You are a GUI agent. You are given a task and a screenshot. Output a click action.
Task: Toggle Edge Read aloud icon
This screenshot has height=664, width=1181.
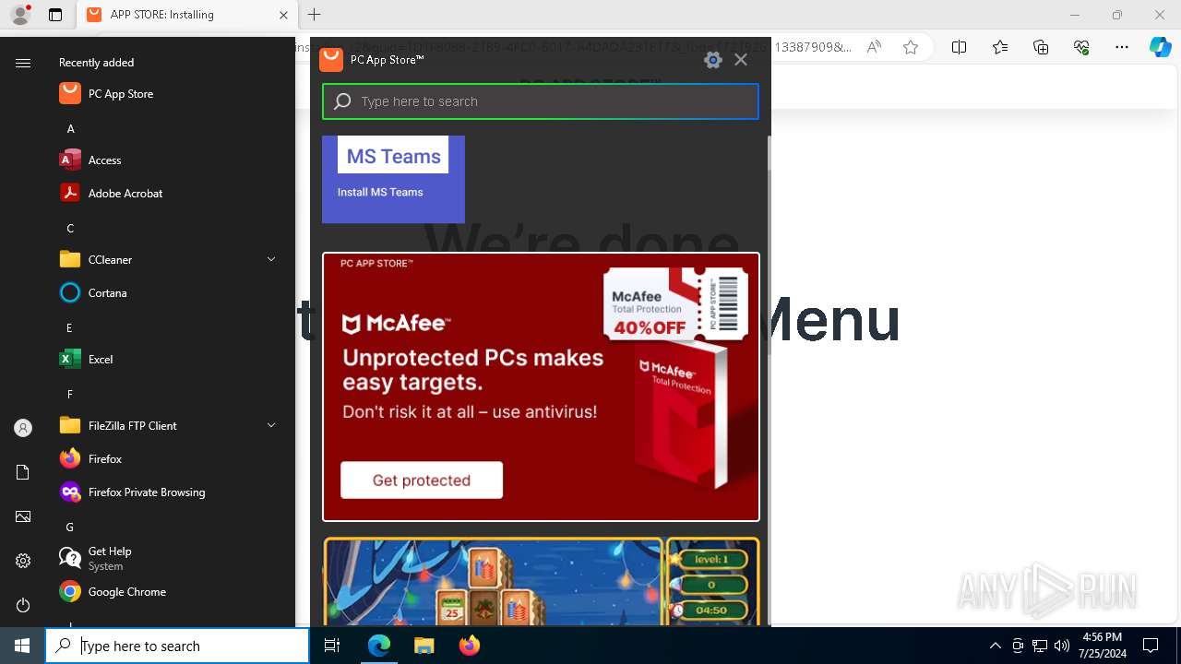[x=873, y=48]
